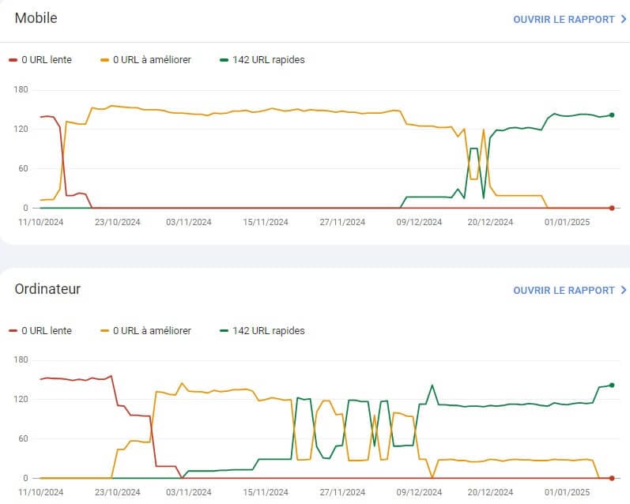Click the red legend marker in the Mobile chart
Screen dimensions: 630x504
[13, 60]
